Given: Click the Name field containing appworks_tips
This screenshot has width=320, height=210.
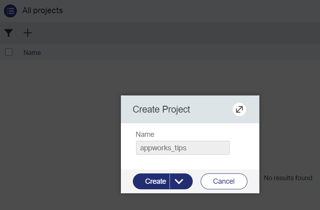Looking at the screenshot, I should click(183, 148).
